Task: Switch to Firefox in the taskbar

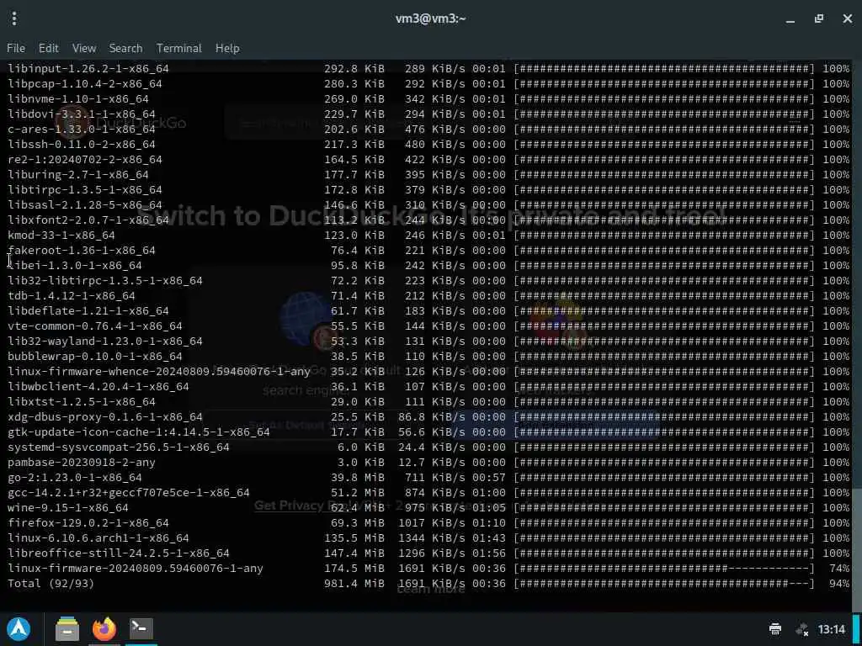Action: click(x=104, y=629)
